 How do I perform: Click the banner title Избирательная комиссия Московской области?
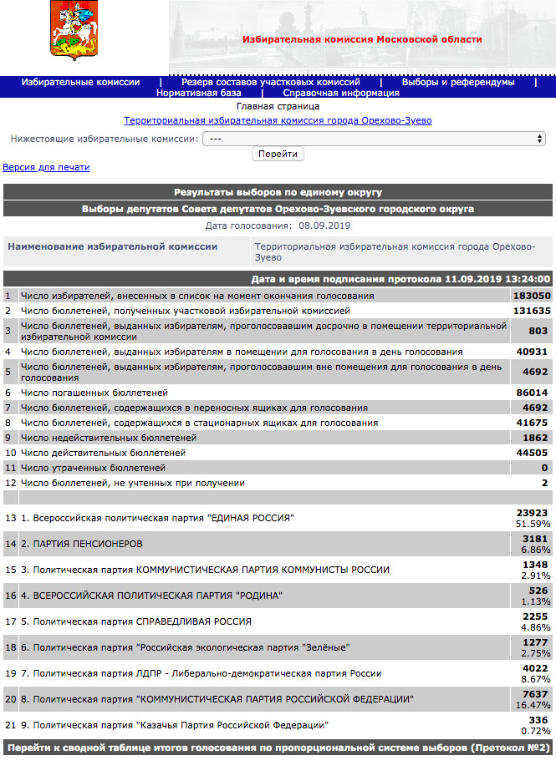(x=362, y=39)
